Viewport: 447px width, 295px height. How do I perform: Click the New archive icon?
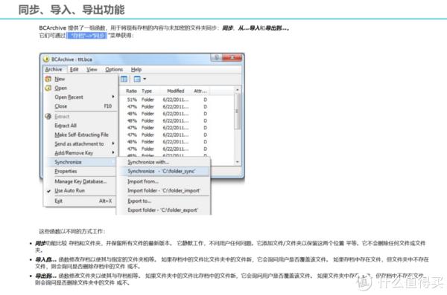coord(48,79)
